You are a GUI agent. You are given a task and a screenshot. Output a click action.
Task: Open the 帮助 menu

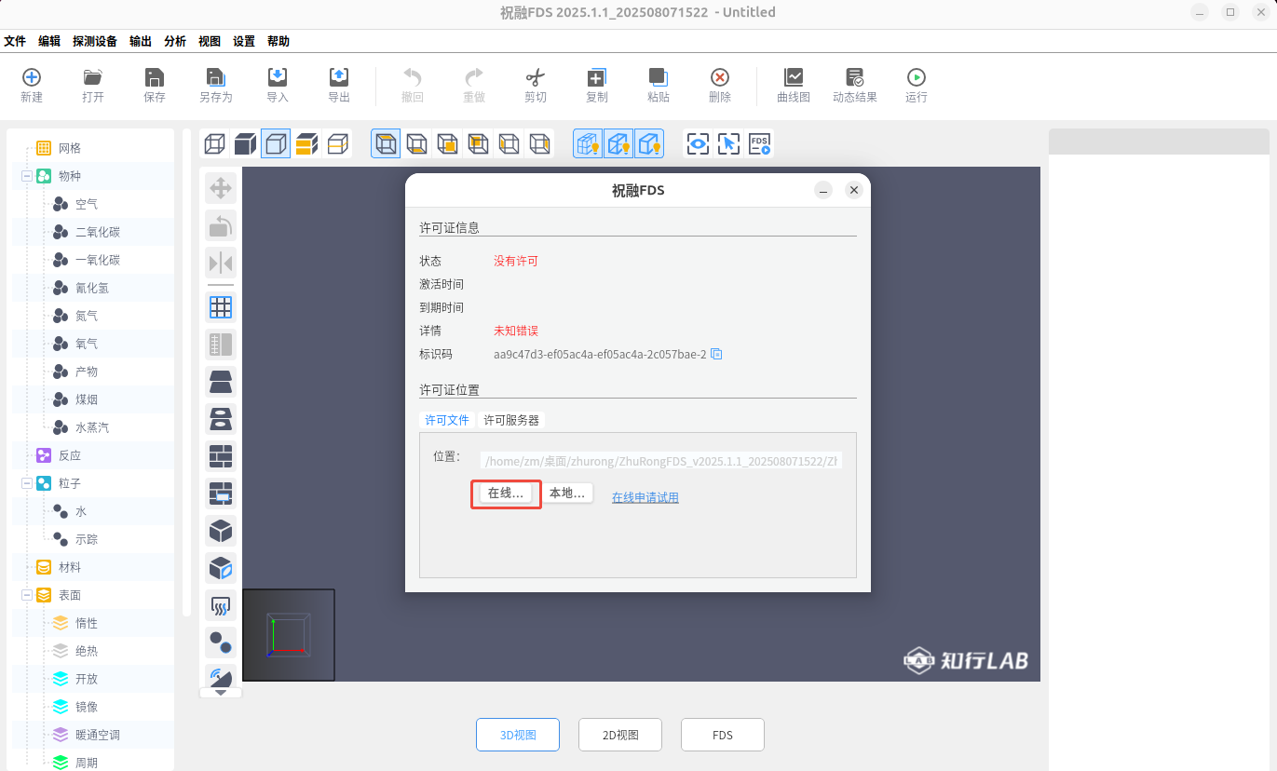coord(278,41)
